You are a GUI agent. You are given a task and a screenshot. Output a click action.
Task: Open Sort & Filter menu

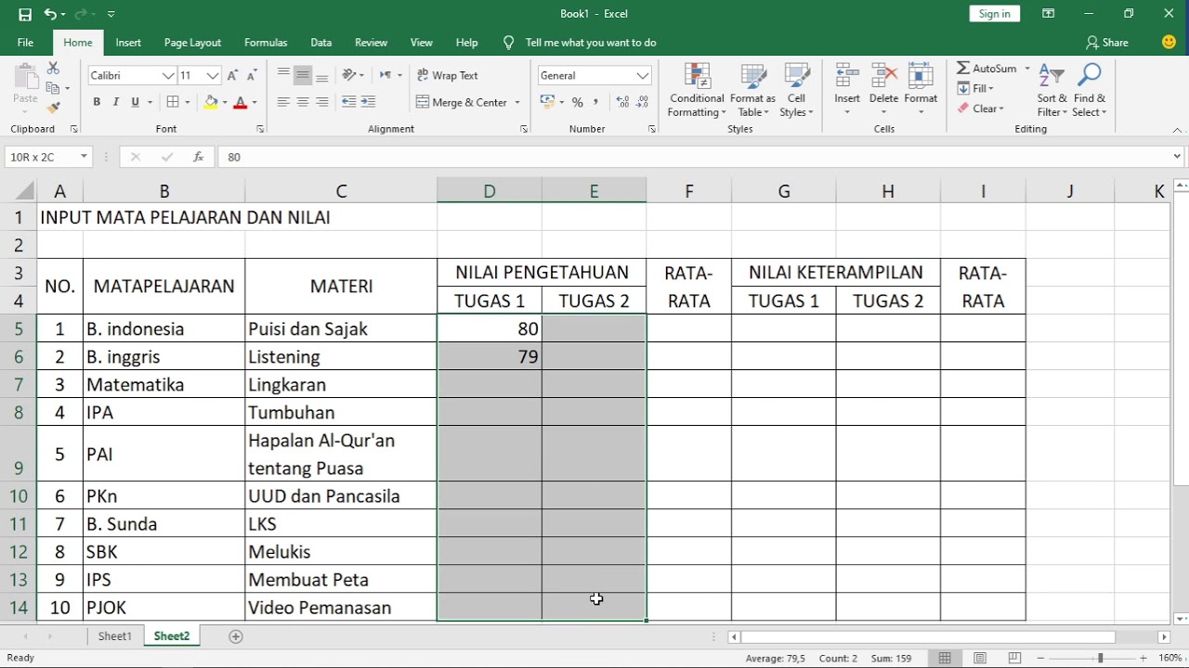pos(1052,90)
